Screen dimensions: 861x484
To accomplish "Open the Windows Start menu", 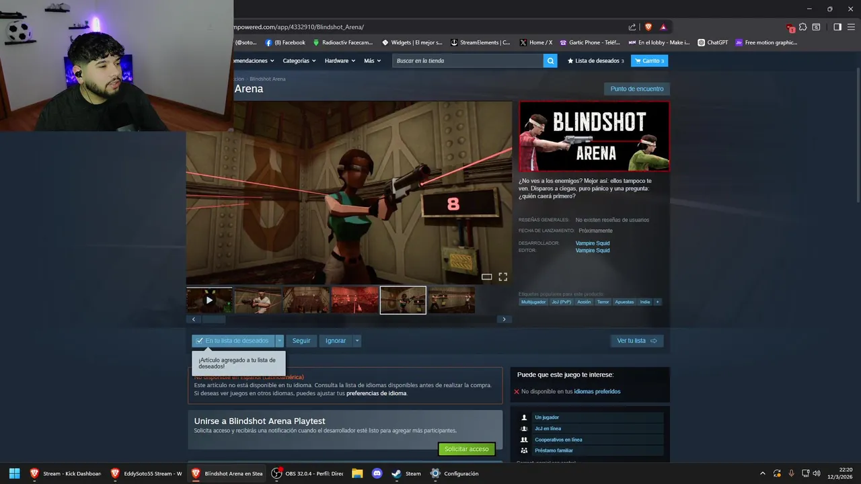I will (14, 473).
